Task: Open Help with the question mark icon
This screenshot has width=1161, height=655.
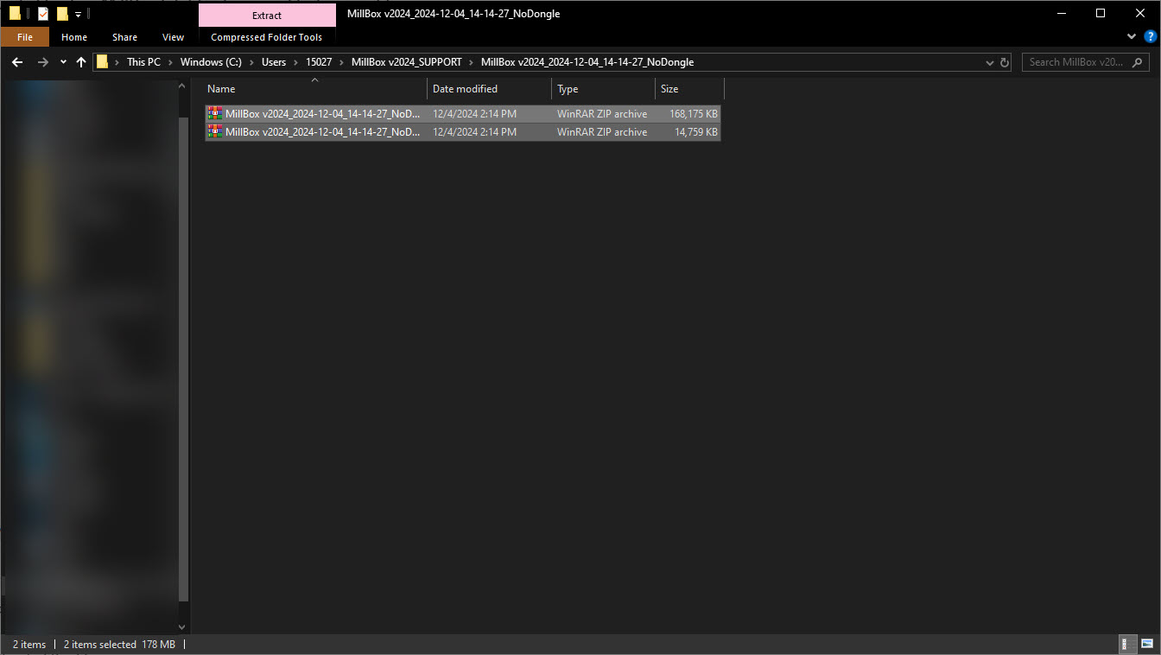Action: coord(1150,36)
